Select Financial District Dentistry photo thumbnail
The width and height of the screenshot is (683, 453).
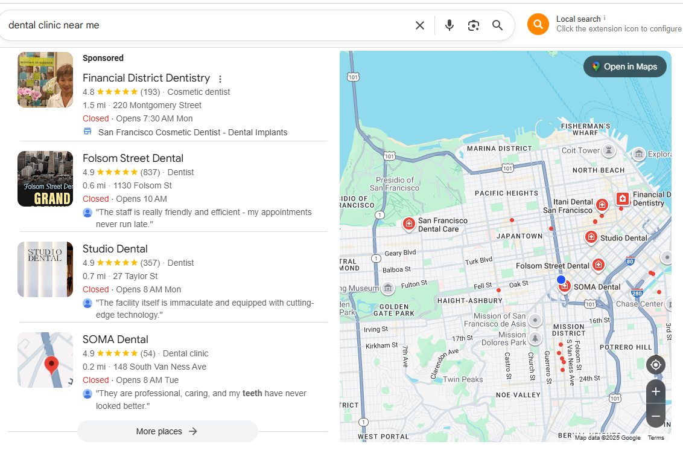click(45, 80)
